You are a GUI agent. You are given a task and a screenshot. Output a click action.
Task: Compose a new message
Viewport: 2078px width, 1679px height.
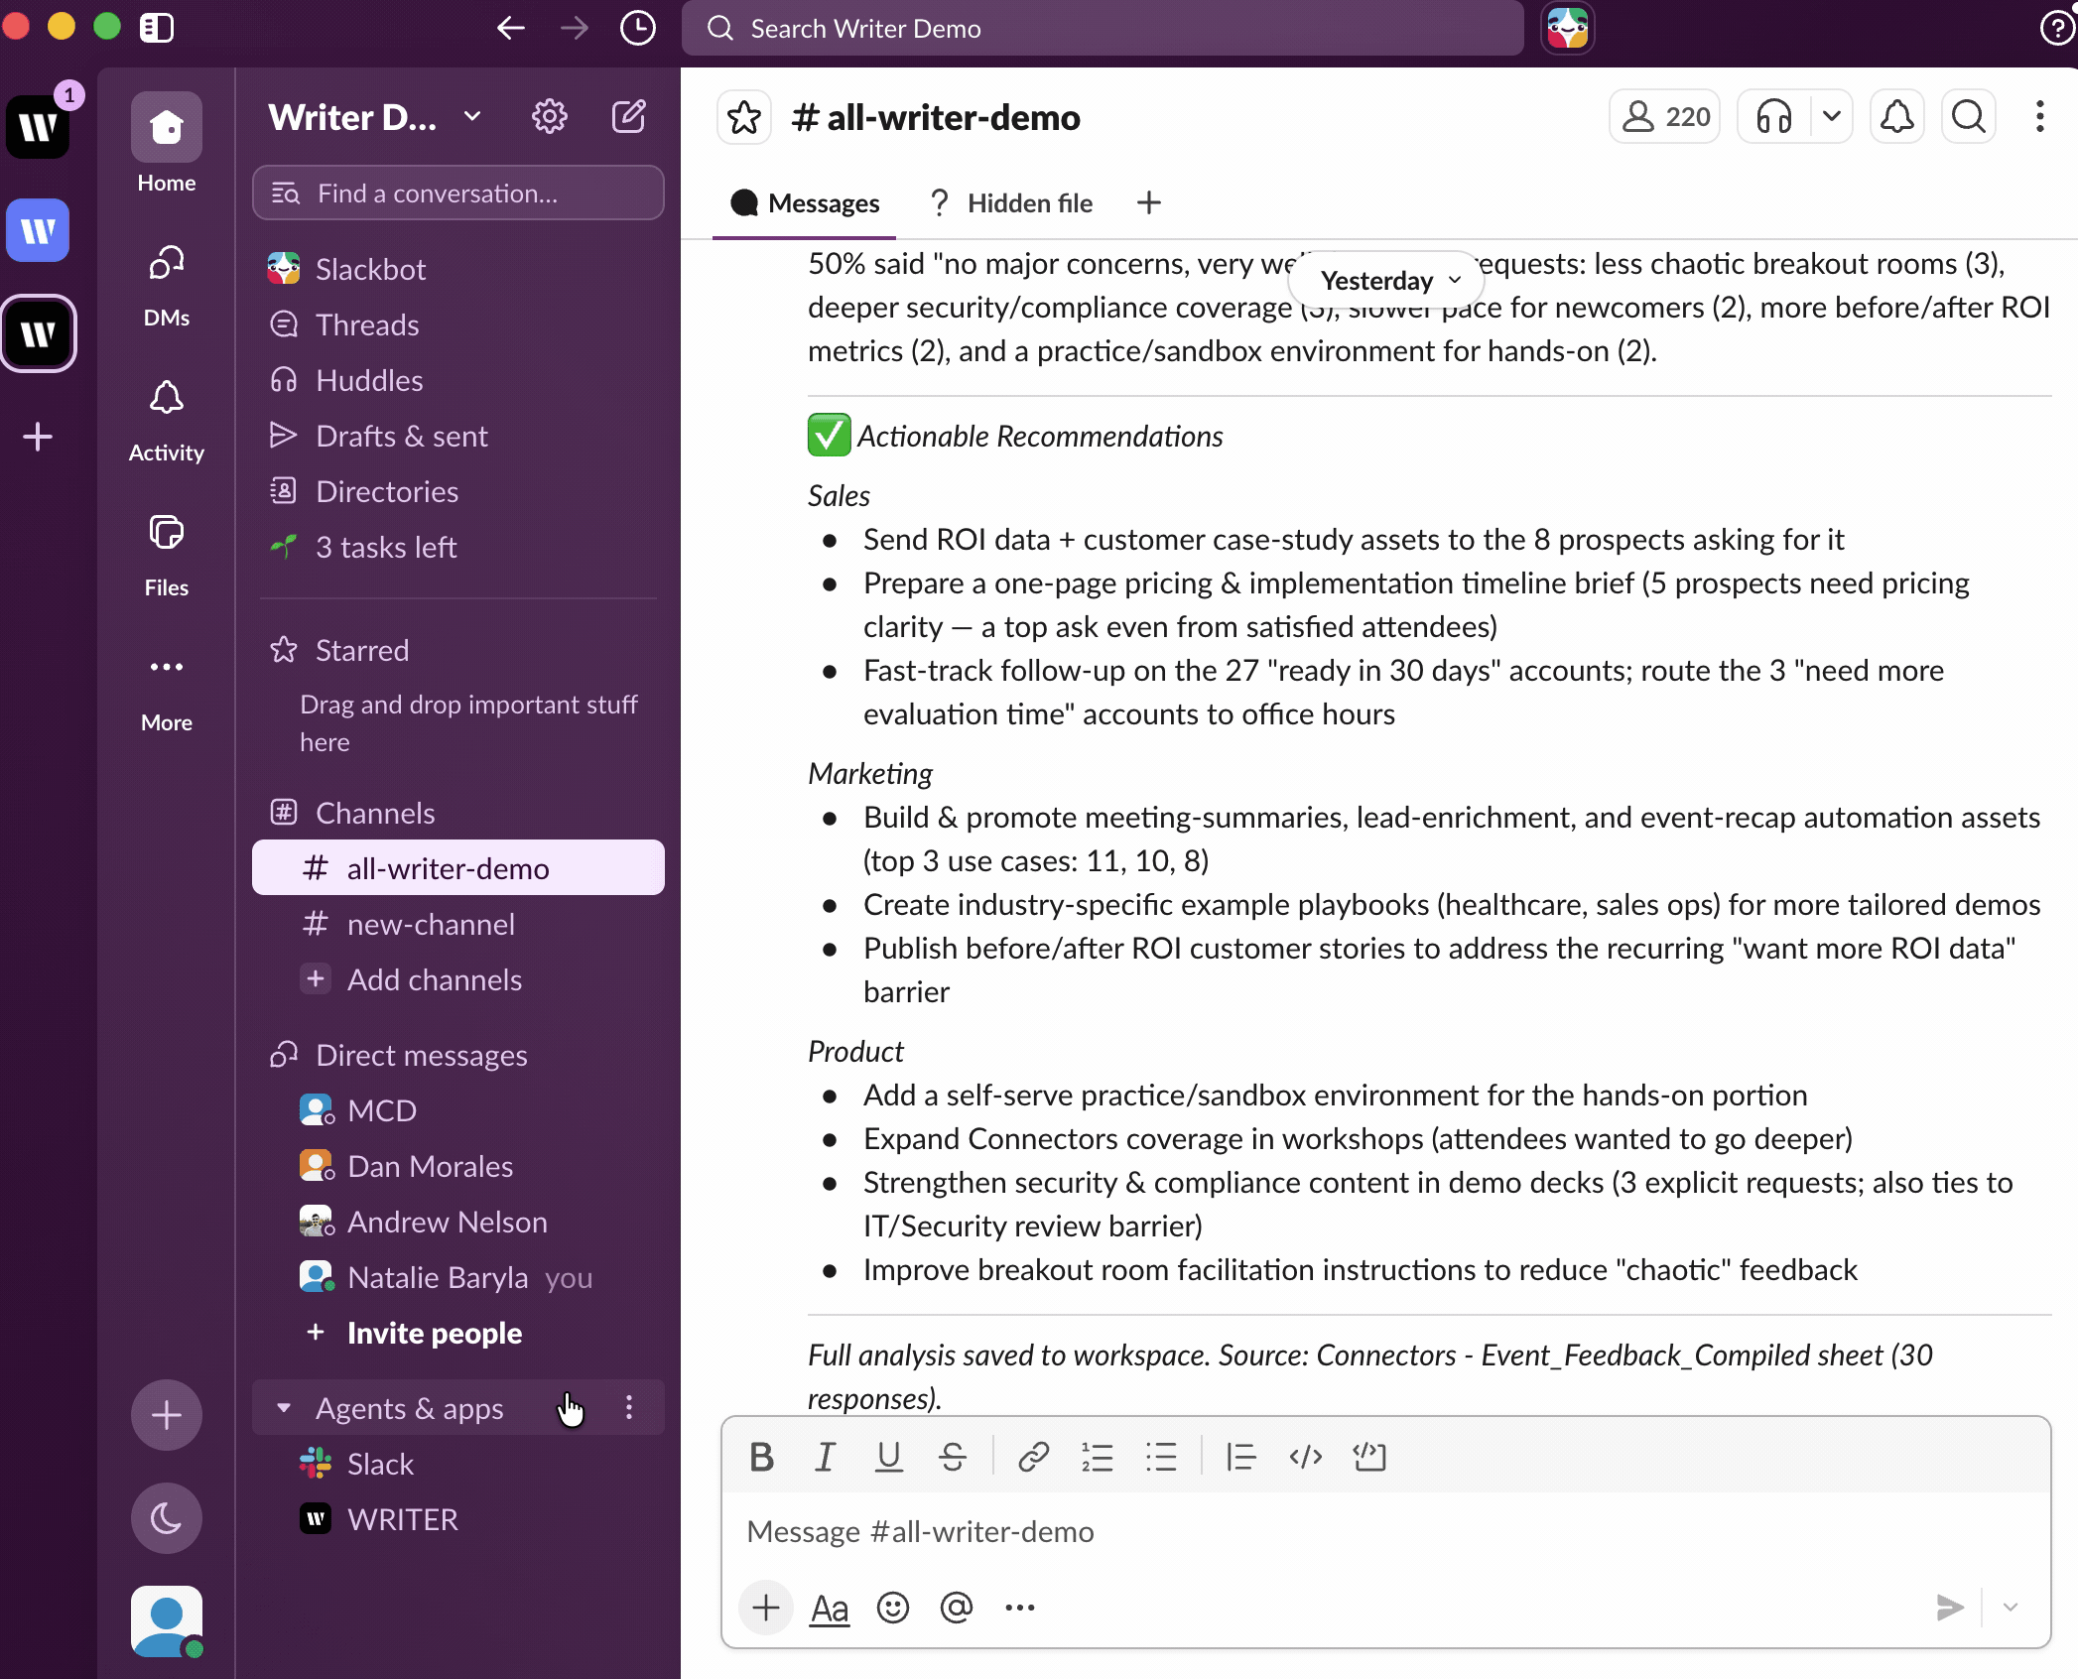[x=629, y=117]
